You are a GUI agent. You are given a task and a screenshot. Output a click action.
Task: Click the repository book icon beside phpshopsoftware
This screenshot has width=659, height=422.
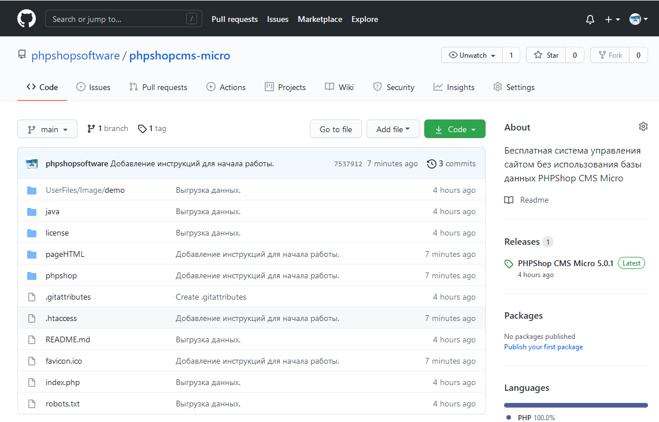22,55
